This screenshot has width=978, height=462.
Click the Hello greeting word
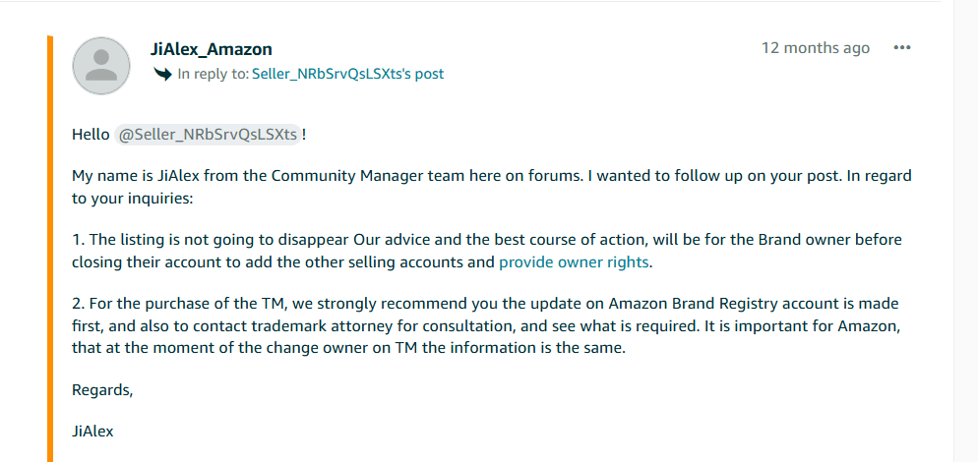pyautogui.click(x=92, y=135)
